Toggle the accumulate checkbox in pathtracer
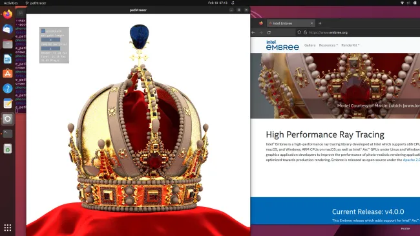This screenshot has height=236, width=420. click(43, 31)
